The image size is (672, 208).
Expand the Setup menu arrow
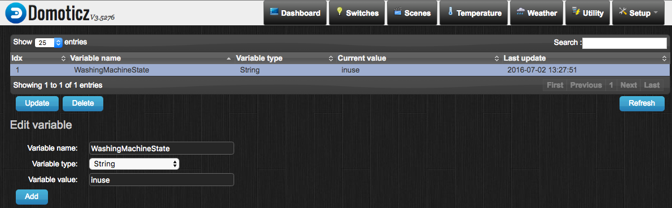pos(655,13)
